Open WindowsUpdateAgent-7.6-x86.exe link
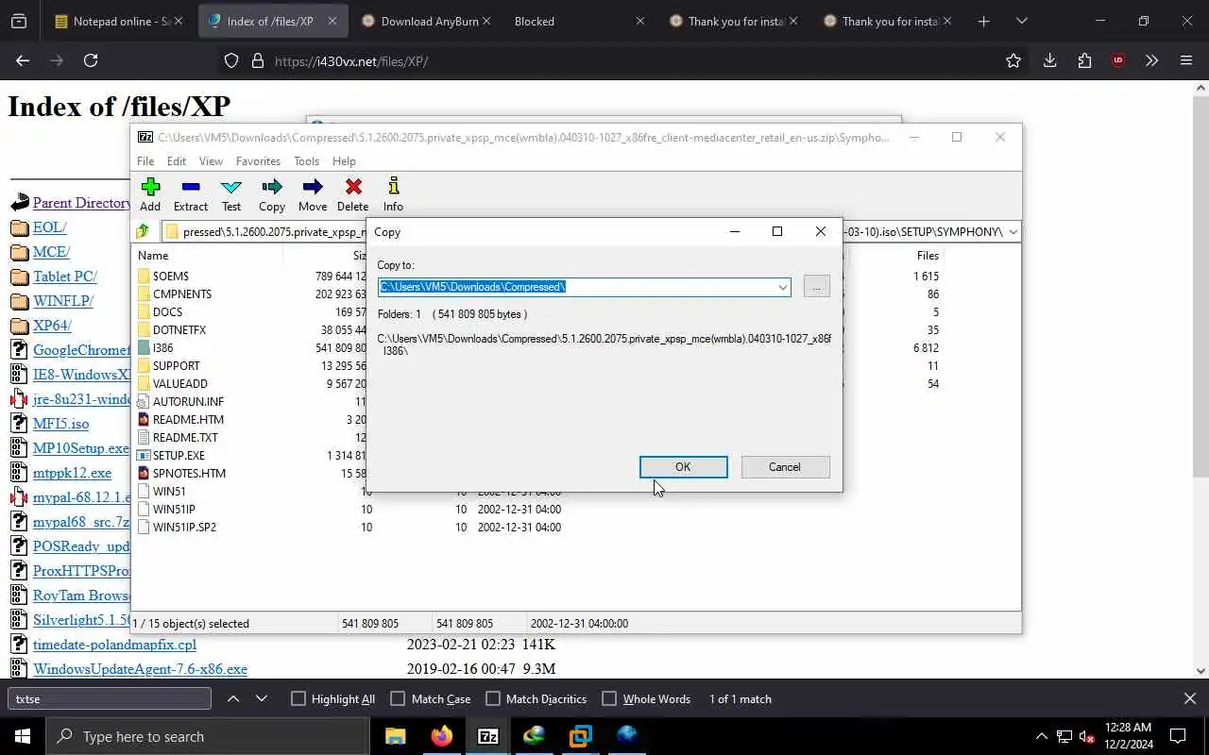The height and width of the screenshot is (755, 1209). (x=140, y=669)
